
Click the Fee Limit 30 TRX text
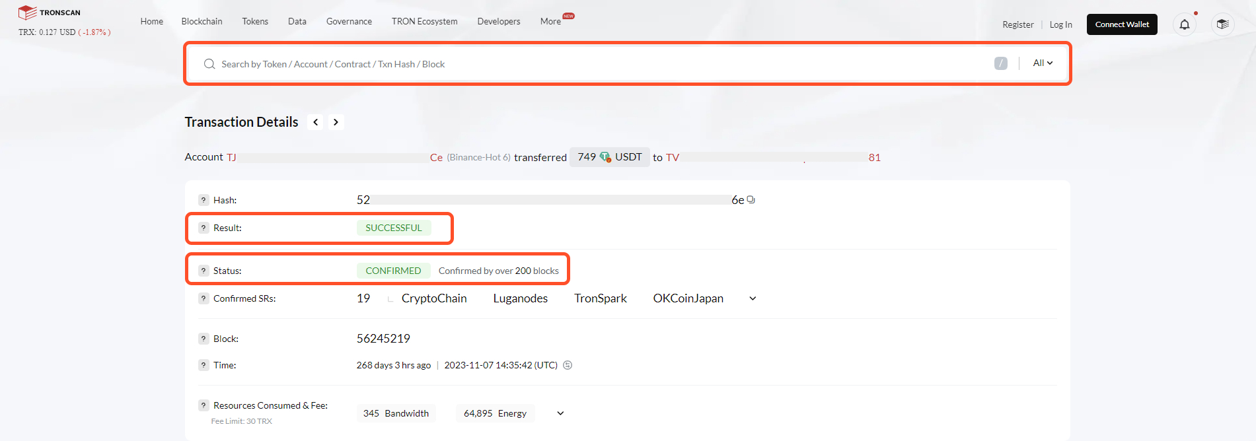242,421
